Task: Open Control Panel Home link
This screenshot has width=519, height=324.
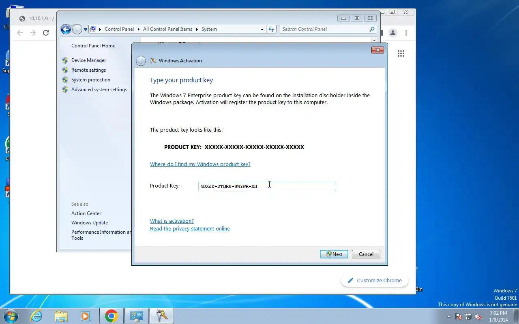Action: (x=93, y=46)
